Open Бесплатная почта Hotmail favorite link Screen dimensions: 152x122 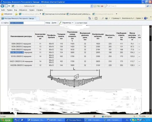(54, 14)
